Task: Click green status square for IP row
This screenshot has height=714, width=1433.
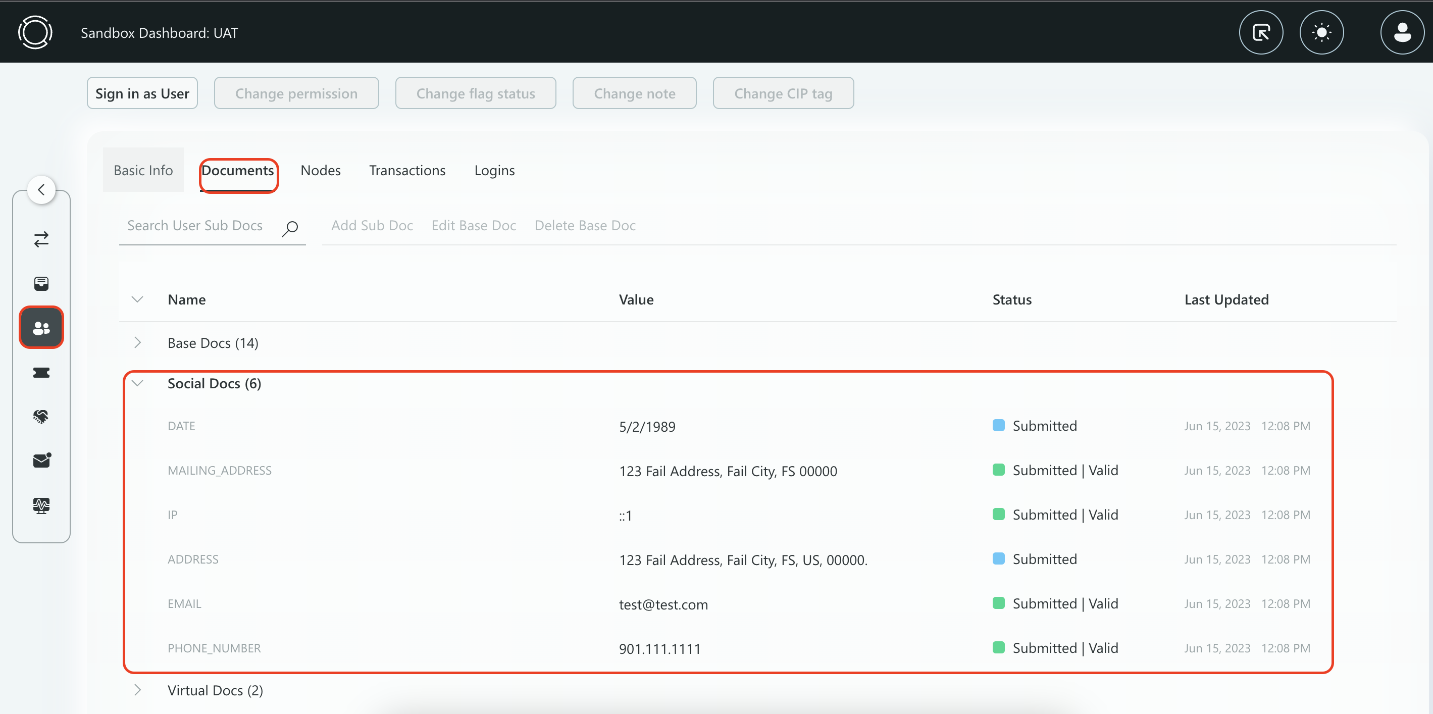Action: point(998,514)
